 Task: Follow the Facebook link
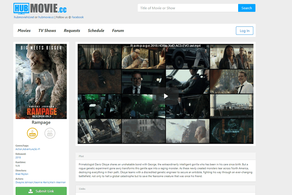click(x=78, y=17)
